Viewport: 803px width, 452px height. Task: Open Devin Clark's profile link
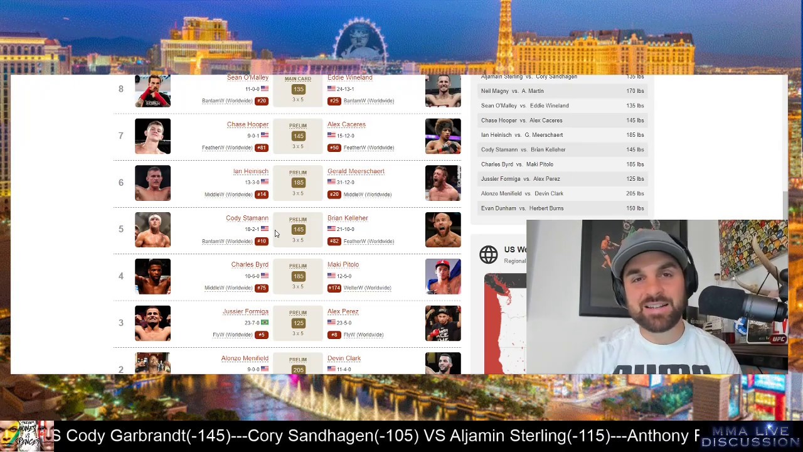point(344,358)
